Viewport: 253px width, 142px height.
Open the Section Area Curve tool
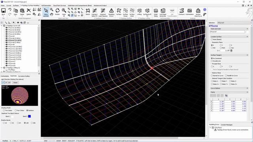tap(198, 11)
